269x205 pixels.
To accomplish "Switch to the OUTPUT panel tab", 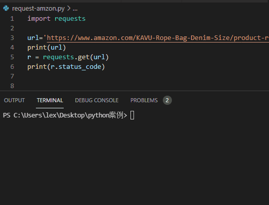I will point(14,100).
